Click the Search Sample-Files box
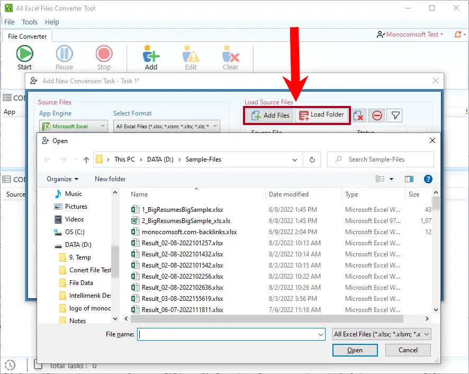This screenshot has width=469, height=374. pyautogui.click(x=381, y=159)
